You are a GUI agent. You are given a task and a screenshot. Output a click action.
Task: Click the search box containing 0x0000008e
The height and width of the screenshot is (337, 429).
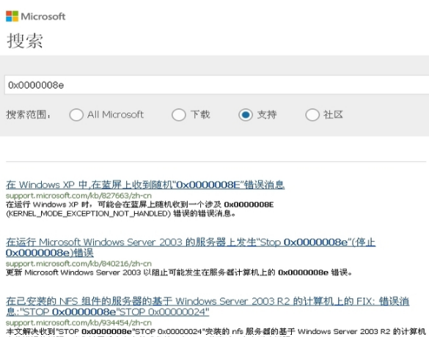[x=216, y=85]
